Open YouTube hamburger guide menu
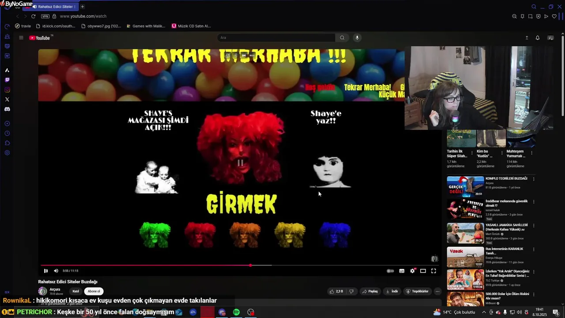This screenshot has height=318, width=565. (x=21, y=38)
